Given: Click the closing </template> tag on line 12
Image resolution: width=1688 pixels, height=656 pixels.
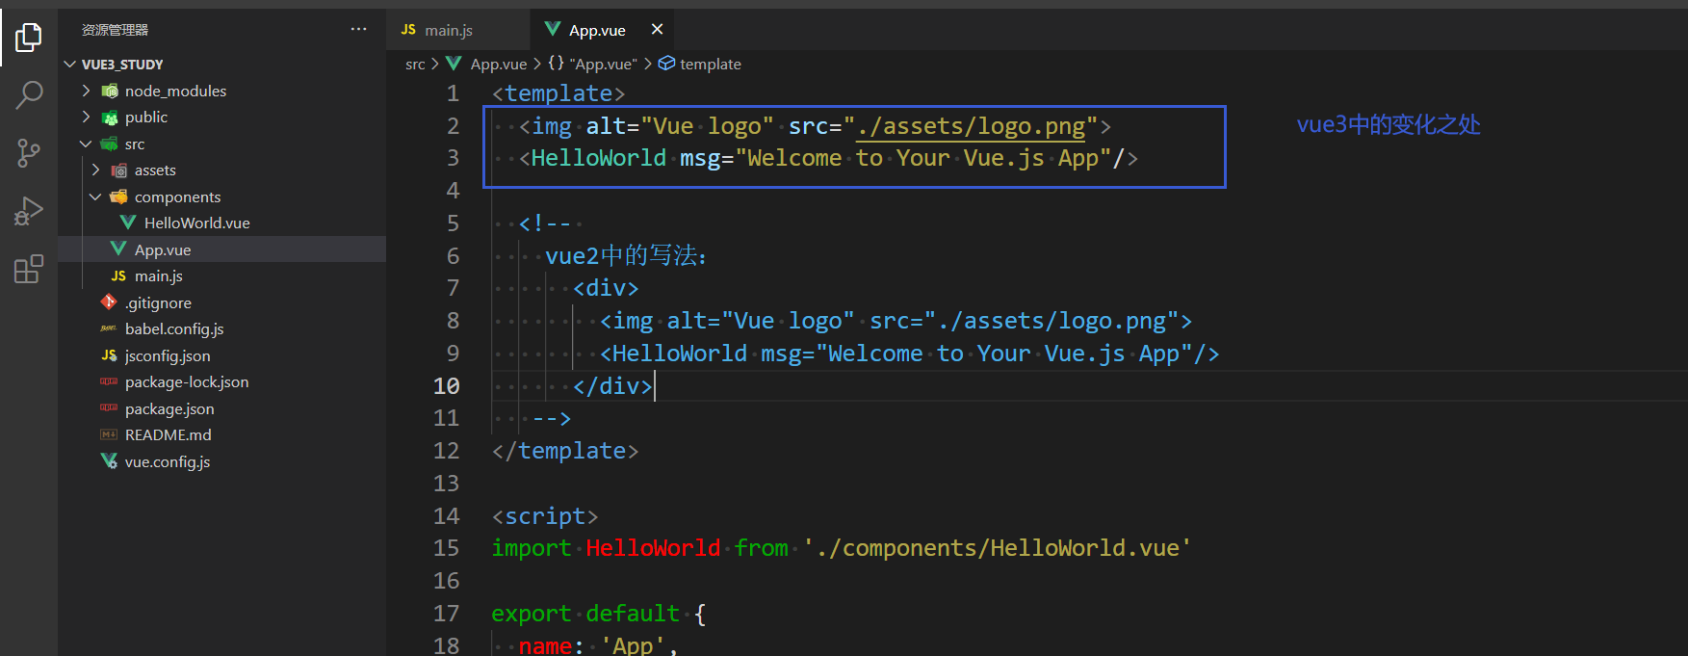Looking at the screenshot, I should click(565, 451).
